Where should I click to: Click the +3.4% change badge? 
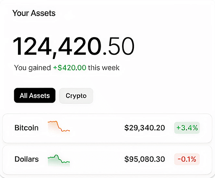187,127
